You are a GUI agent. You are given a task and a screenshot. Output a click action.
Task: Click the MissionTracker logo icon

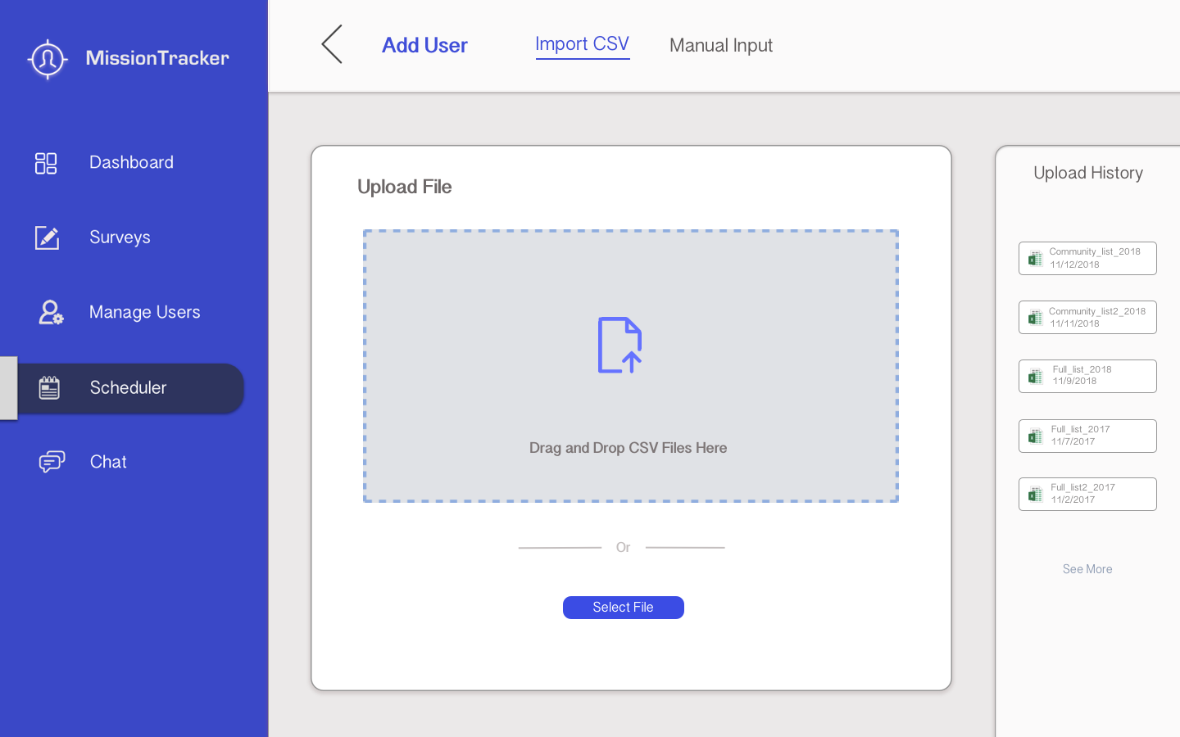(x=48, y=59)
